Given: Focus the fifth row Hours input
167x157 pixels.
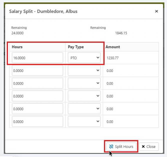Looking at the screenshot, I should click(x=37, y=109).
